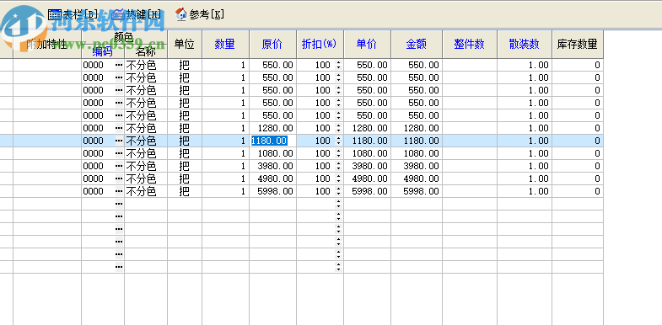
Task: Open color lookup ellipsis in 1080.00 row
Action: (x=119, y=153)
